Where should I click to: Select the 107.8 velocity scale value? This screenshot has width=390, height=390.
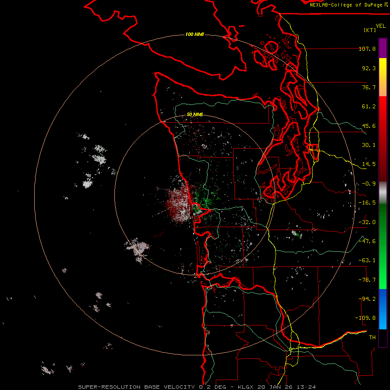pyautogui.click(x=367, y=49)
